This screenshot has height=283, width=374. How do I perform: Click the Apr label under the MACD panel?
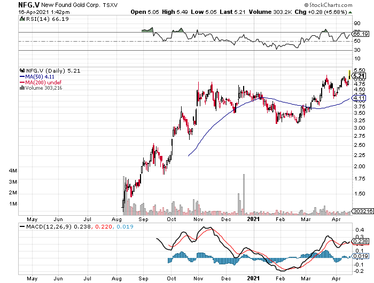tap(336, 279)
